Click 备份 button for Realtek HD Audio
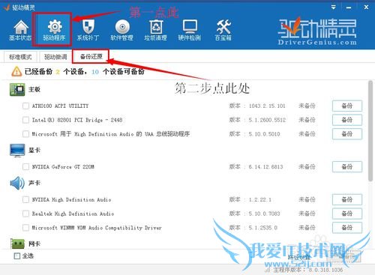Viewport: 375px width, 275px height. coord(347,214)
